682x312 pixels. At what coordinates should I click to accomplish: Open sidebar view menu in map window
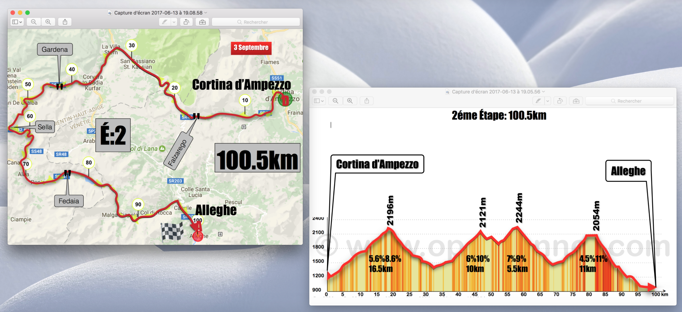[x=17, y=22]
